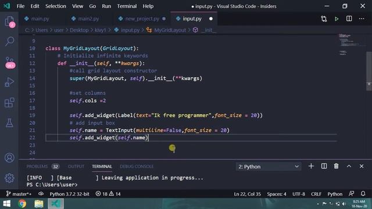Open the Help menu
Viewport: 372px width, 209px height.
[148, 6]
